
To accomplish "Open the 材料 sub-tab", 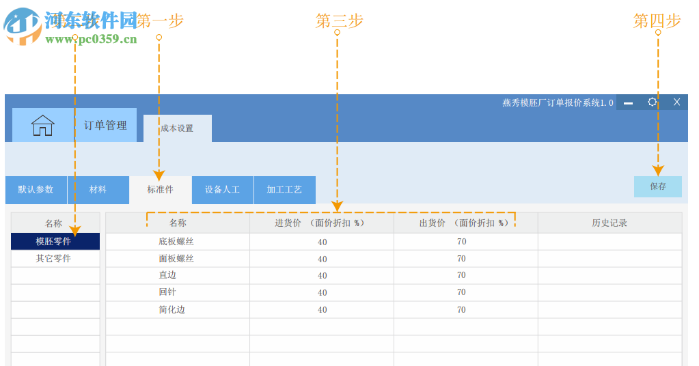I will [x=98, y=190].
